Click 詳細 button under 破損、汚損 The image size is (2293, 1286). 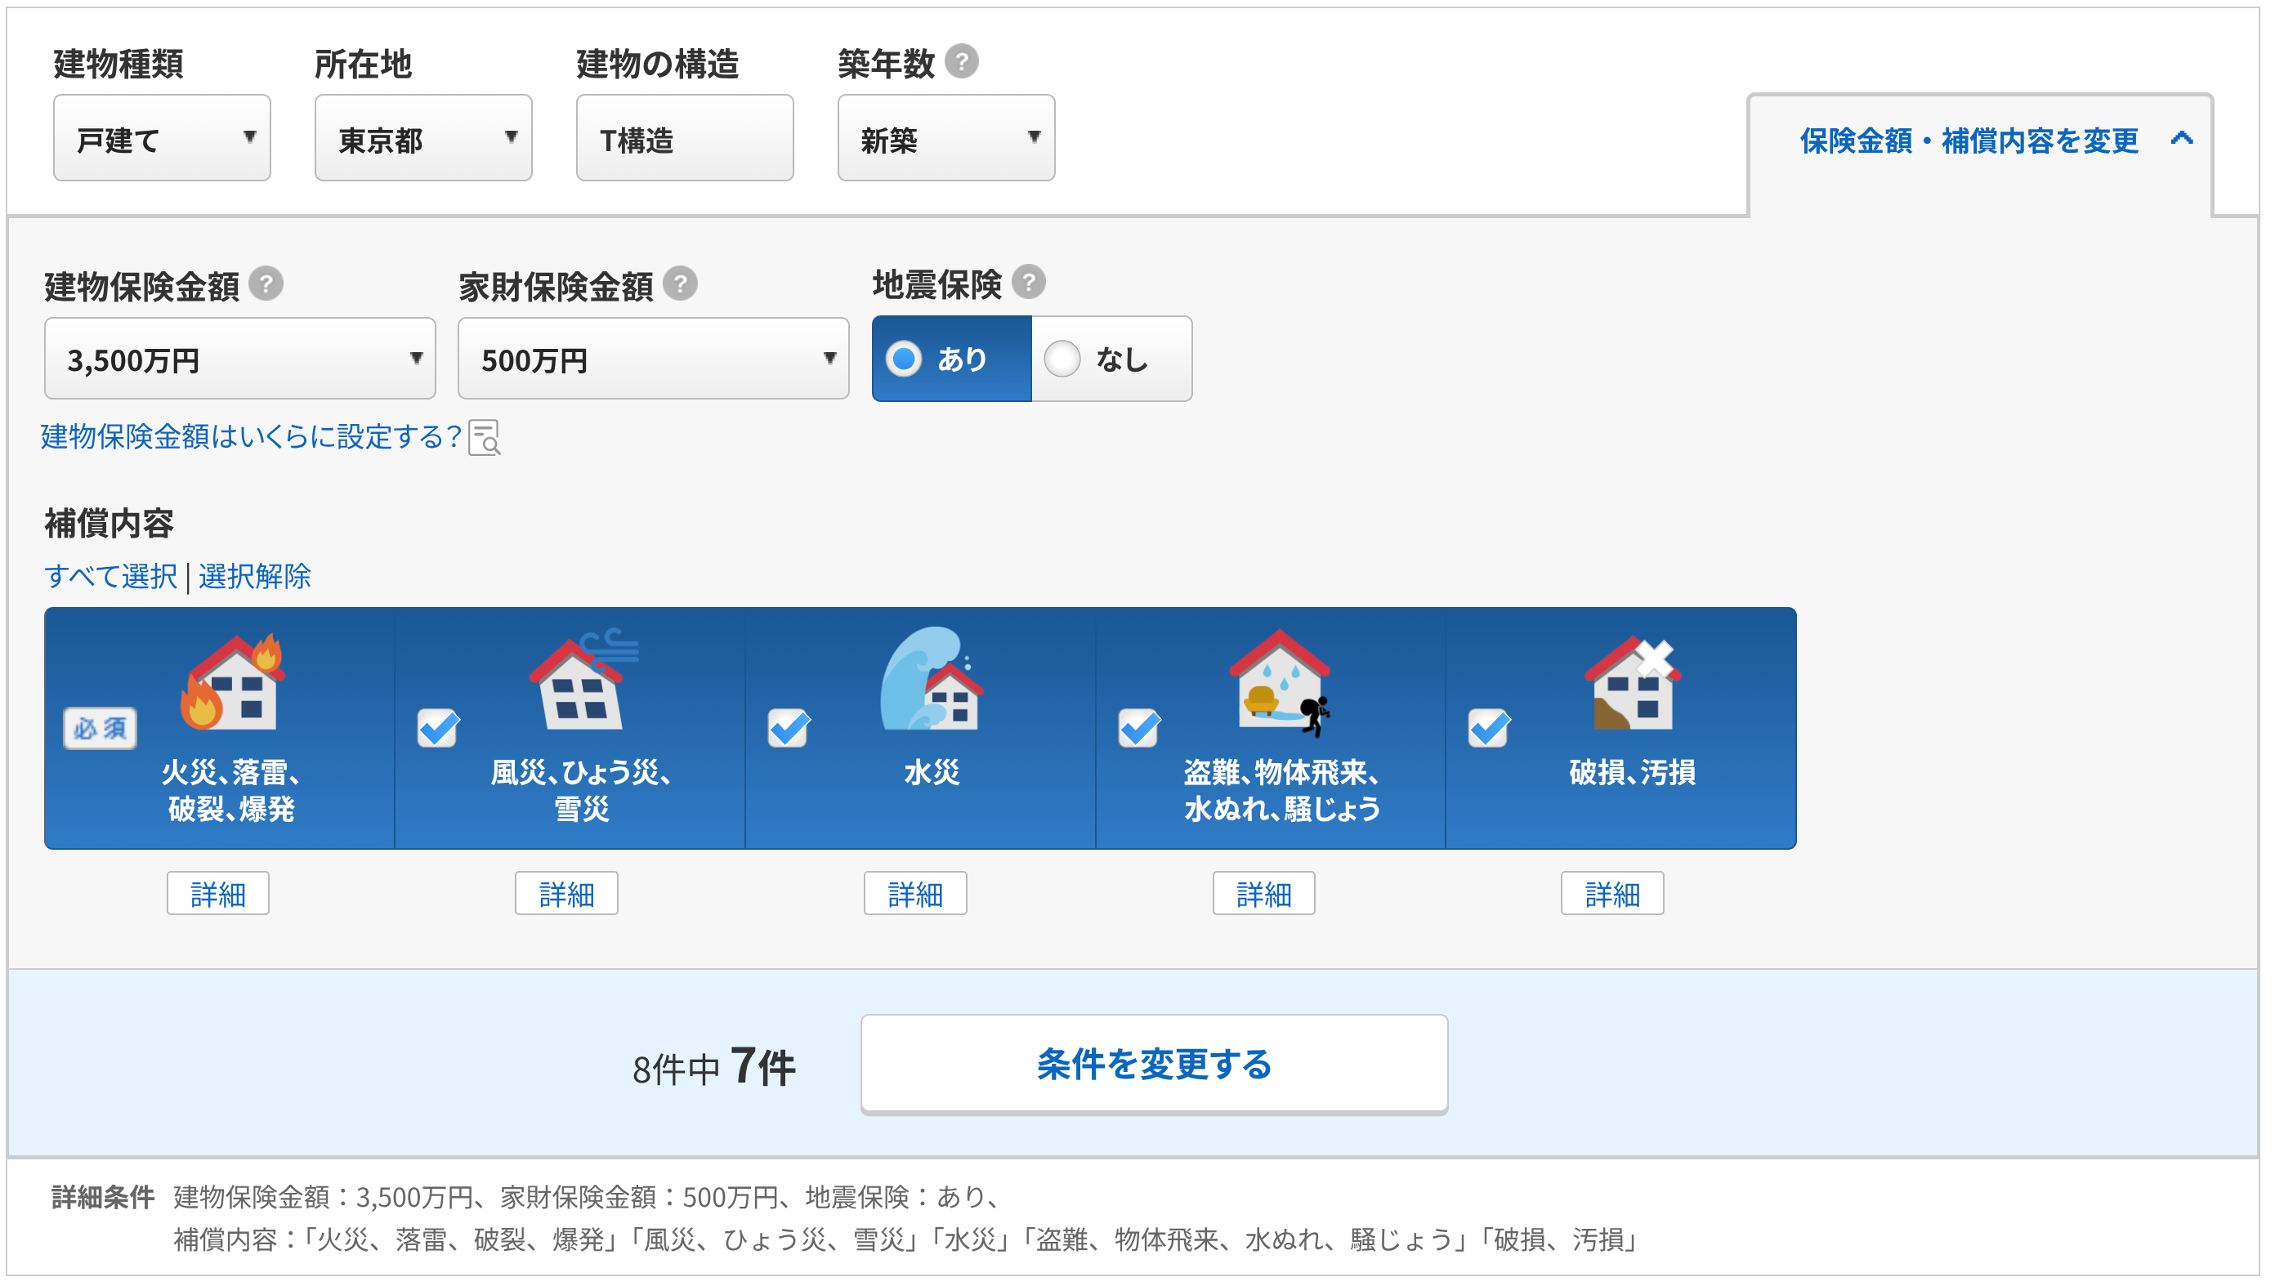click(x=1611, y=894)
